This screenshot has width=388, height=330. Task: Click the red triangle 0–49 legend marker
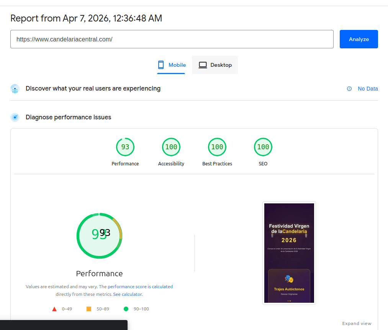pyautogui.click(x=54, y=309)
